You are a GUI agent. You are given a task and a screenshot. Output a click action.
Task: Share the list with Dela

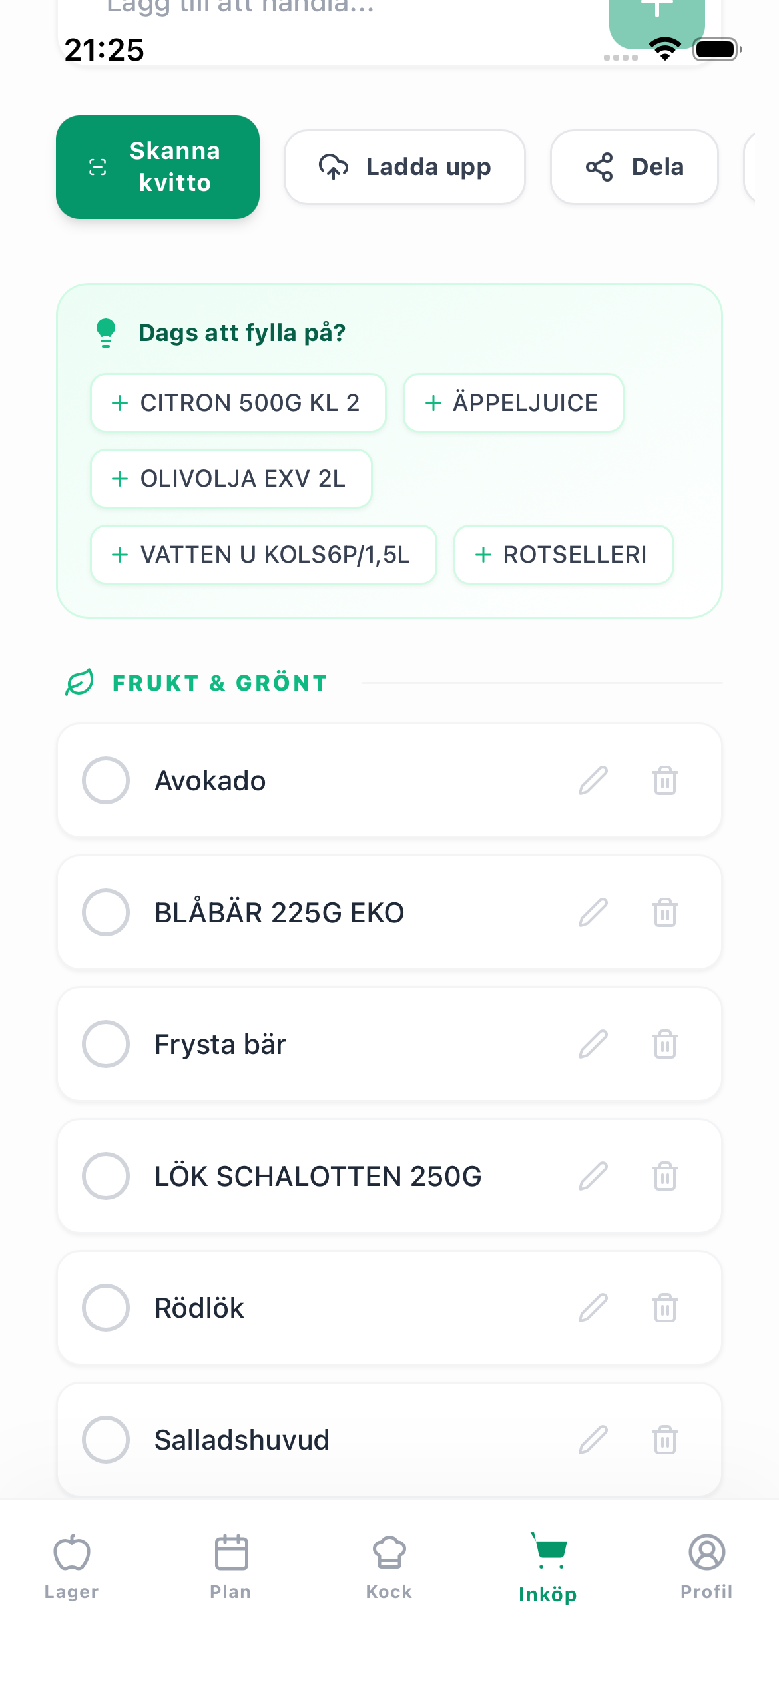635,167
